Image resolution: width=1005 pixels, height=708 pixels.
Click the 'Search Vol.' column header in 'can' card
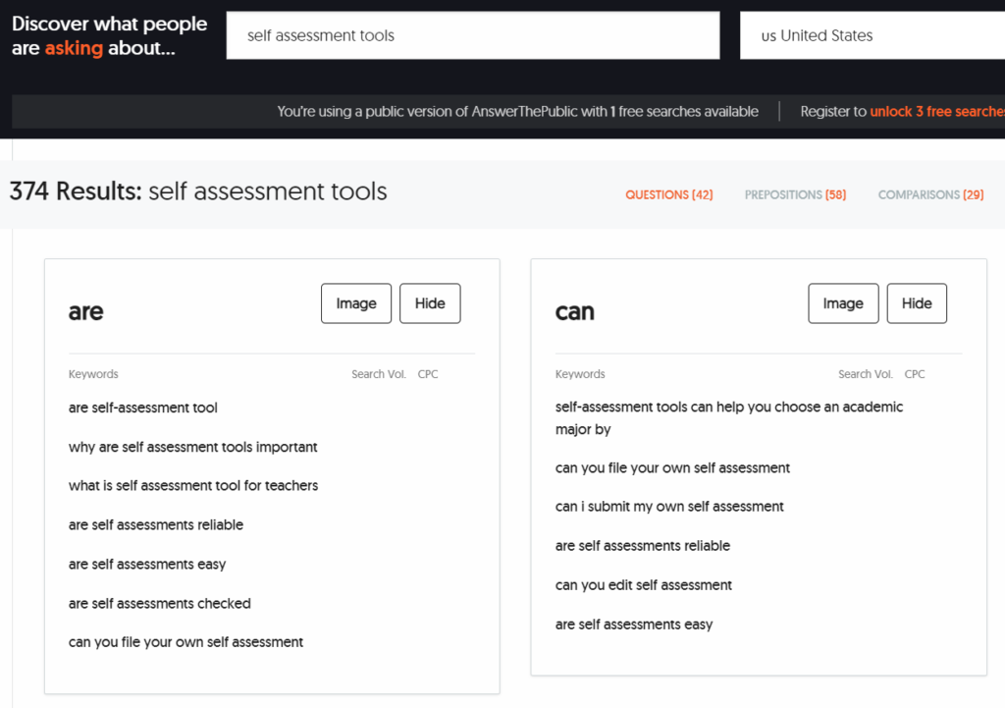click(x=866, y=374)
